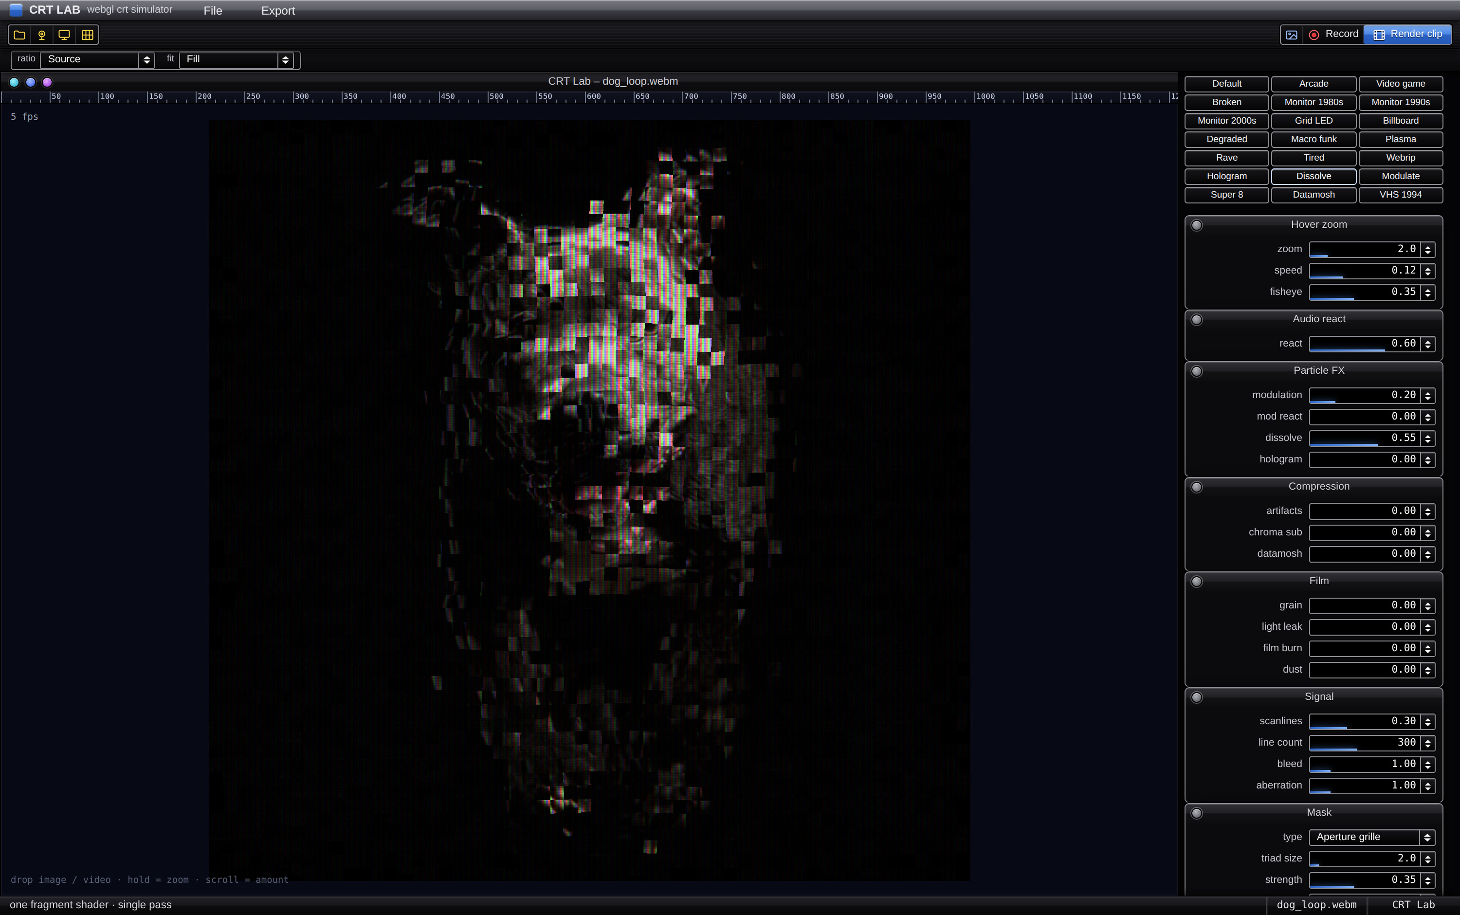1460x915 pixels.
Task: Click the scanlines value slider
Action: coord(1365,721)
